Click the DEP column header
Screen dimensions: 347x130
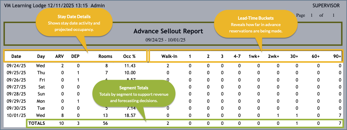[x=75, y=56]
